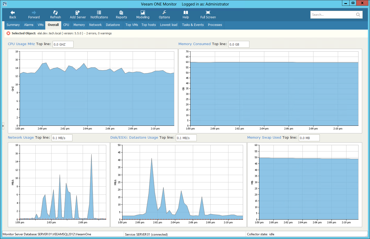Refresh the monitor data

coord(55,12)
